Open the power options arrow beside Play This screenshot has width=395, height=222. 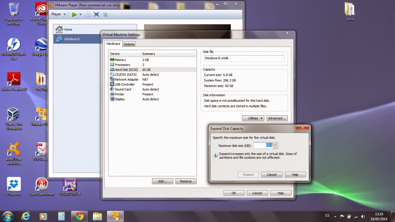[x=80, y=14]
